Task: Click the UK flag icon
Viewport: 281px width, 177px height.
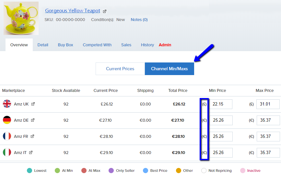Action: (7, 104)
